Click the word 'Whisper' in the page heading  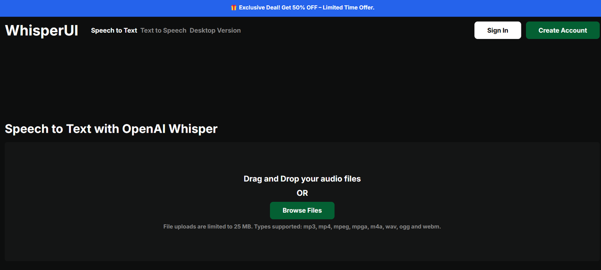193,129
